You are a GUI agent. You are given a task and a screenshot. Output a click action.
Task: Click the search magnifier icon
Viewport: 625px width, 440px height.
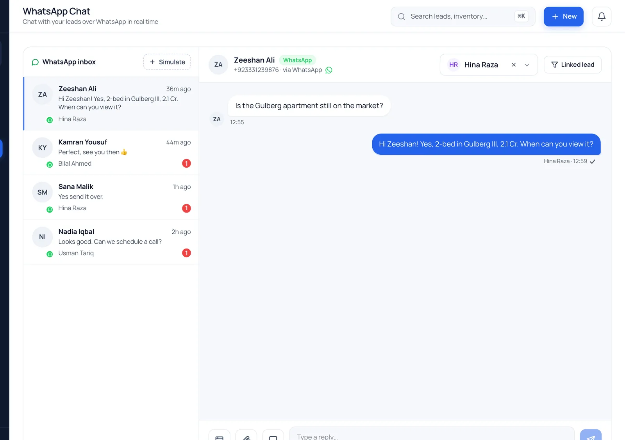pos(401,16)
